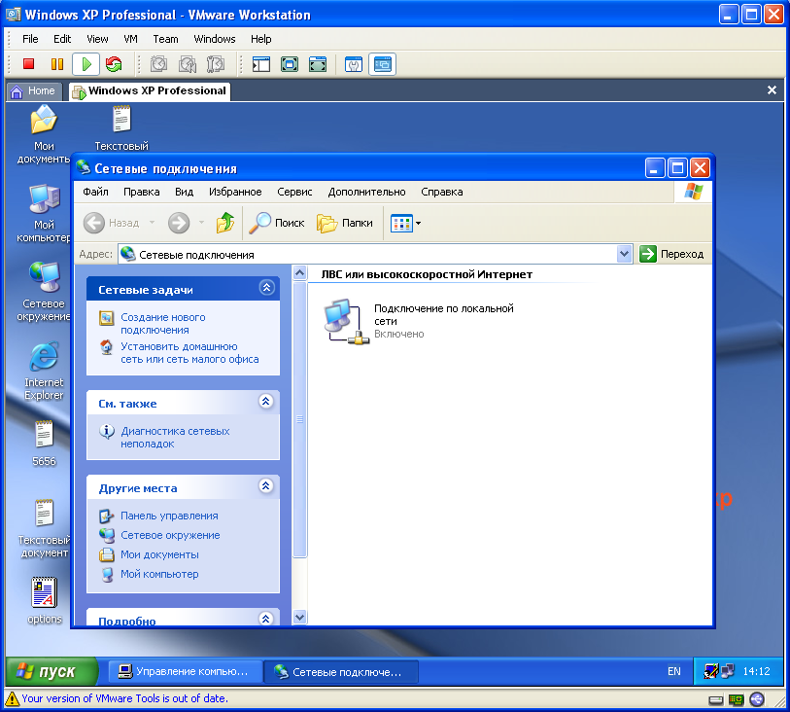This screenshot has width=790, height=712.
Task: Click the VMware Power On green play icon
Action: (86, 64)
